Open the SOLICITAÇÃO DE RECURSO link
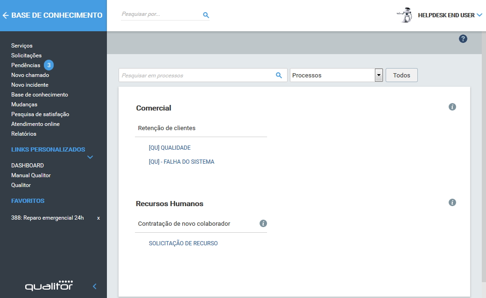 click(x=183, y=243)
